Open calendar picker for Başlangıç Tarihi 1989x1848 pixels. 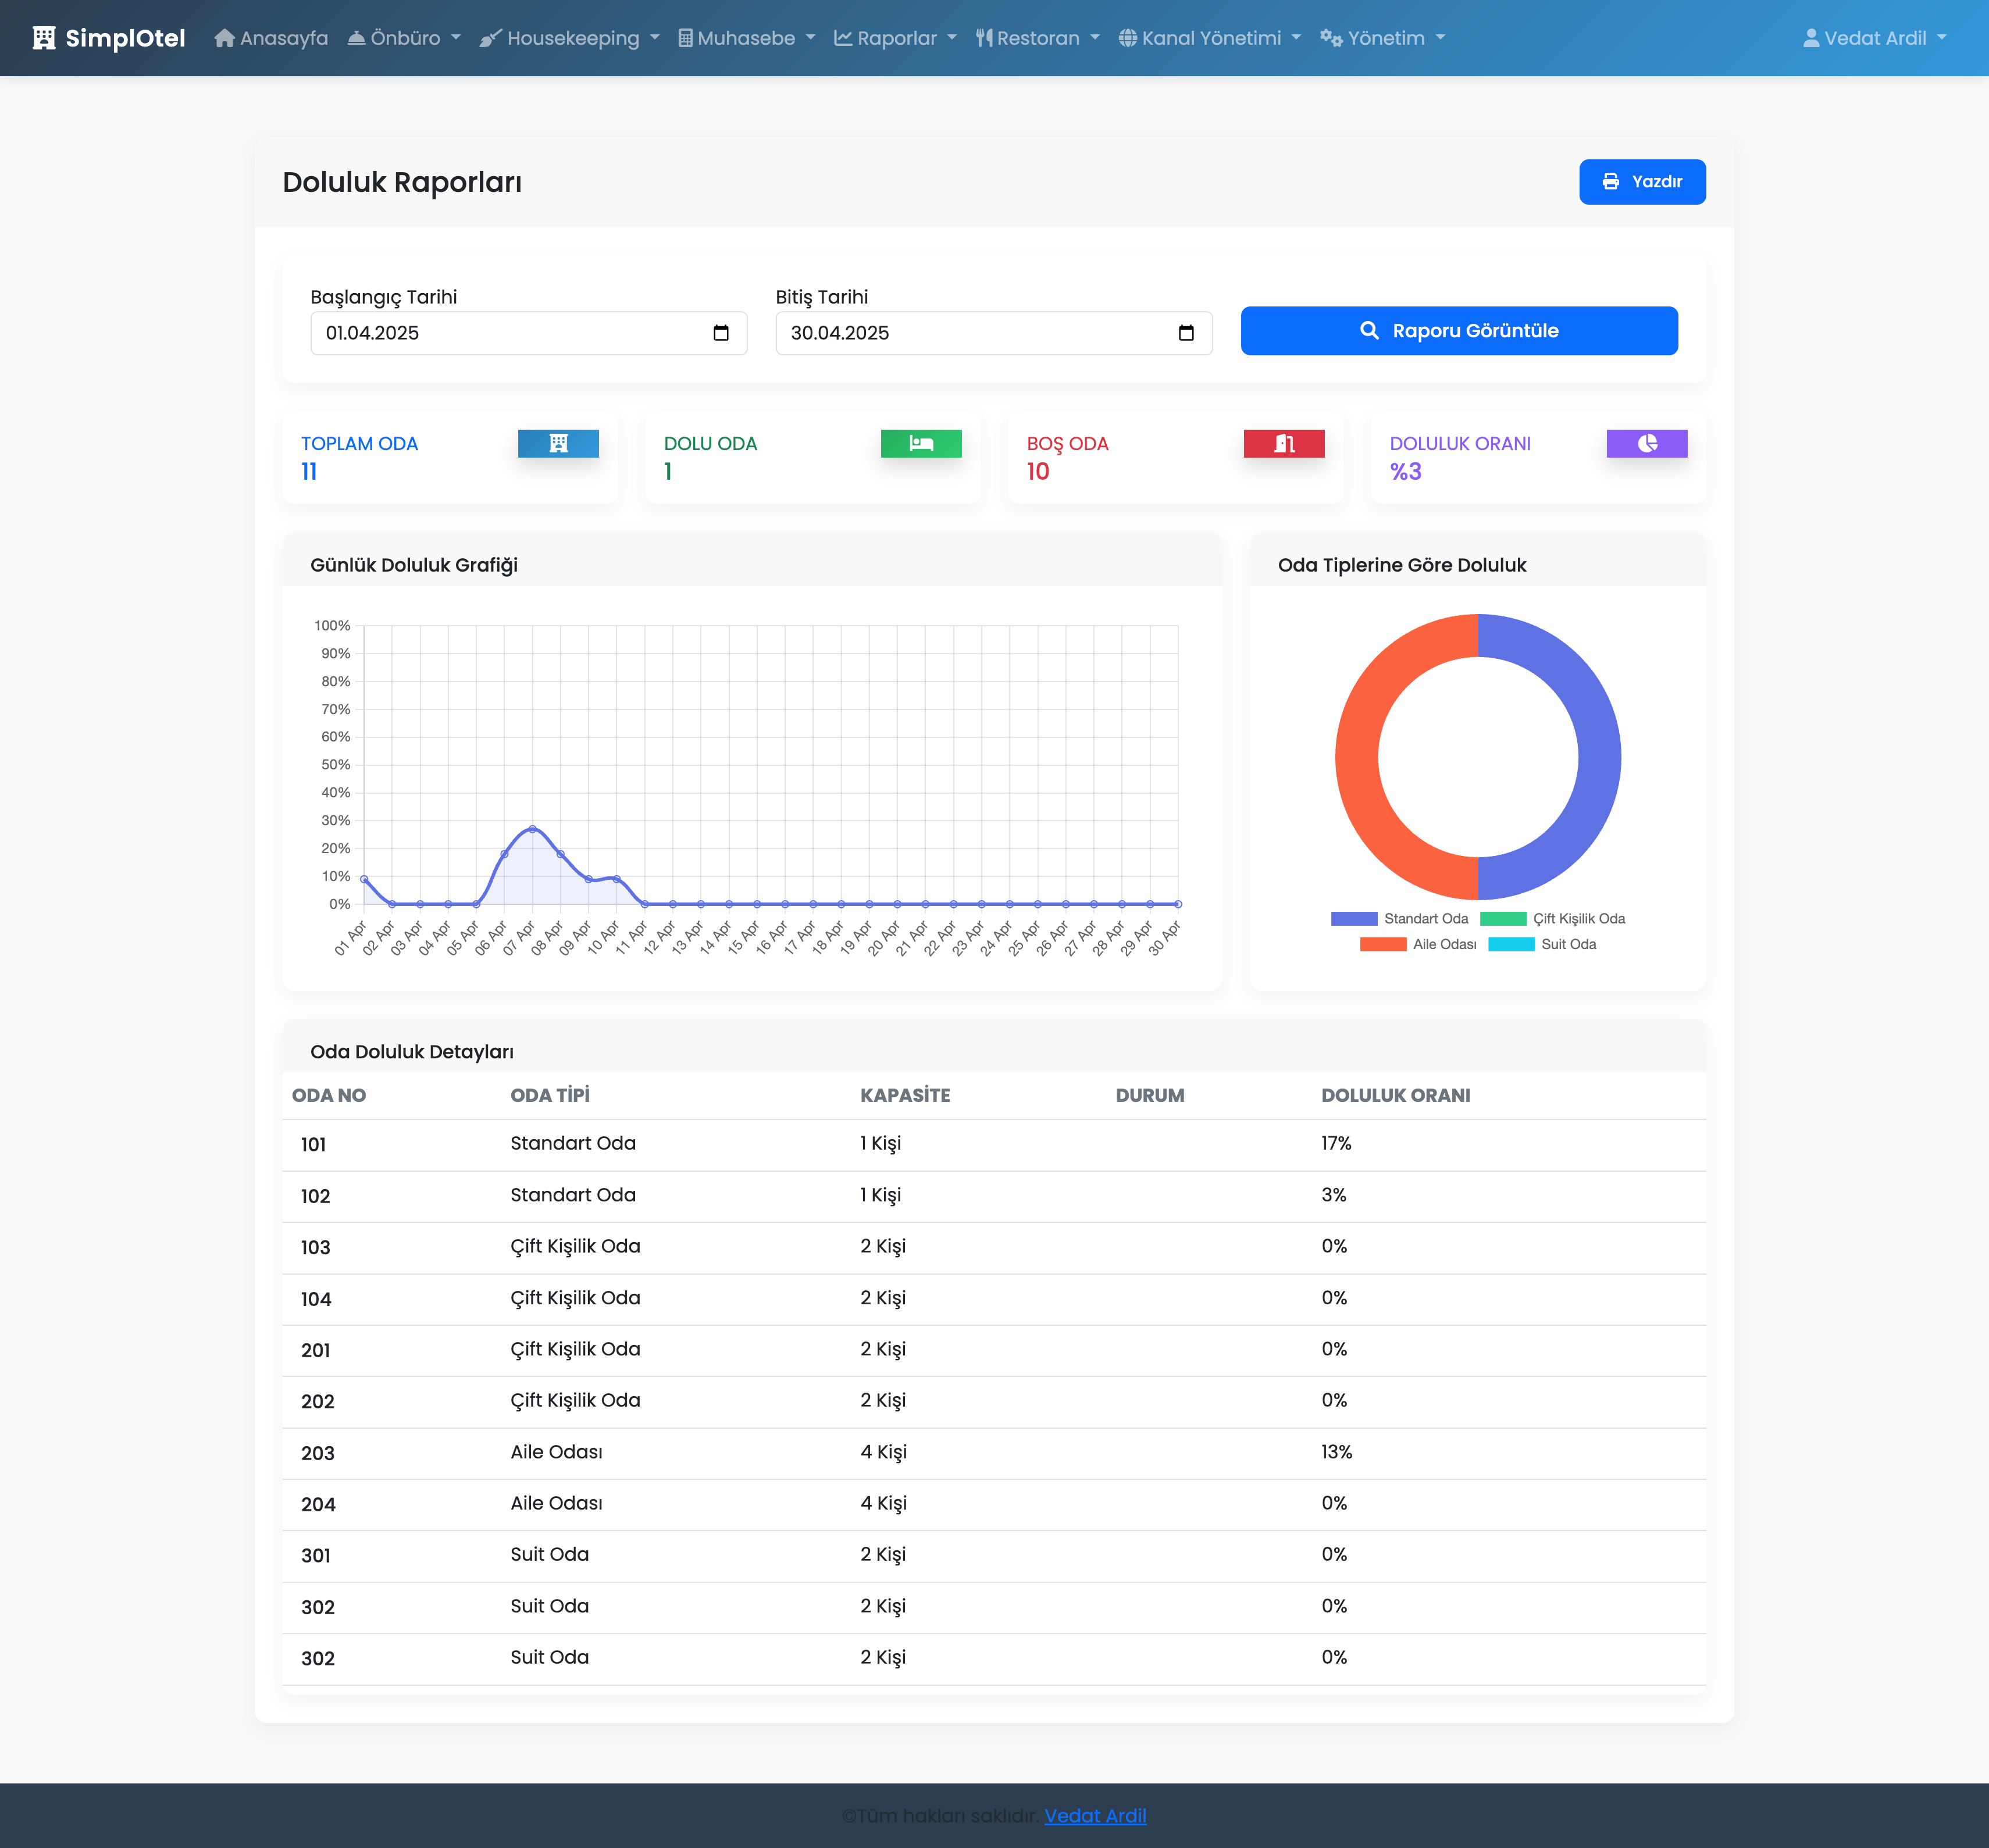click(x=720, y=333)
